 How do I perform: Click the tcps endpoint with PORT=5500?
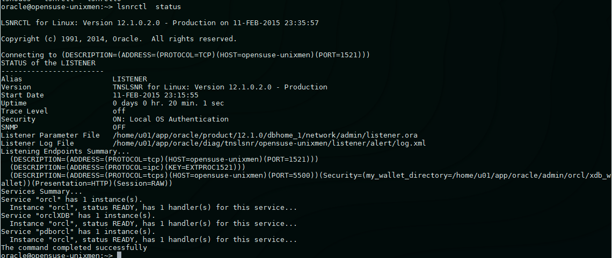pyautogui.click(x=306, y=179)
